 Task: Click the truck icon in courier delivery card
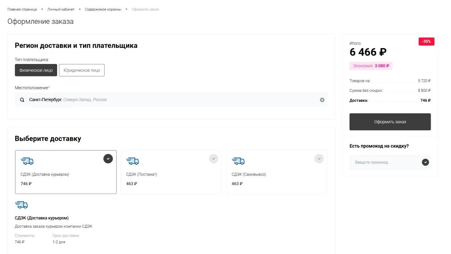pos(27,161)
